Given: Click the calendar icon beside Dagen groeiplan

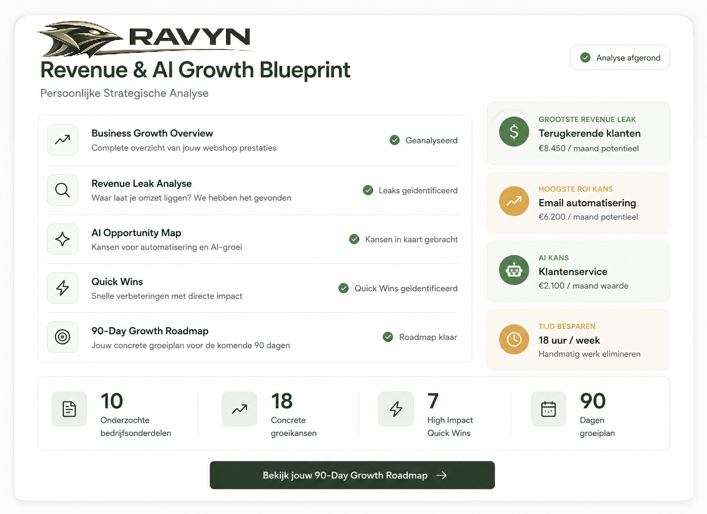Looking at the screenshot, I should (x=548, y=409).
